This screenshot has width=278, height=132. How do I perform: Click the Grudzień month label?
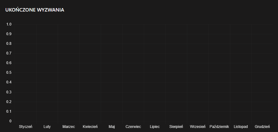[262, 127]
